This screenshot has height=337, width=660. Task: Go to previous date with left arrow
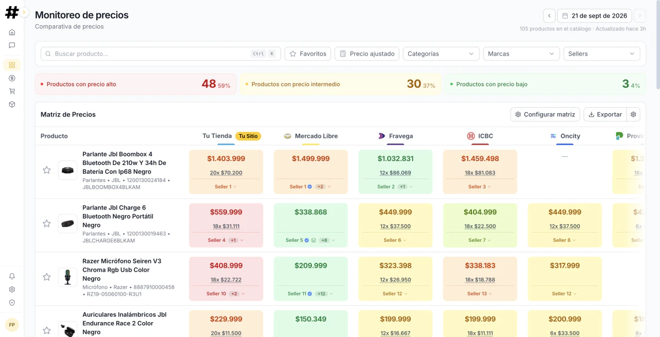click(549, 15)
